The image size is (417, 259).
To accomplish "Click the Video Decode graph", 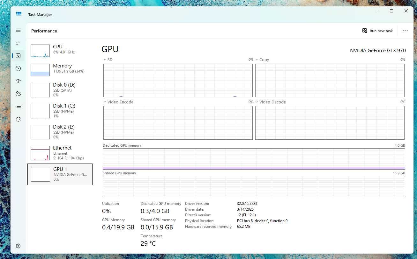I will (330, 122).
